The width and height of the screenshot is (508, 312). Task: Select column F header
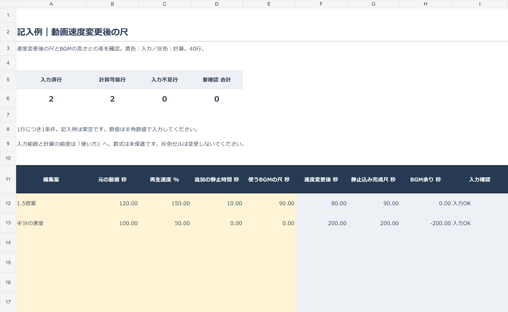coord(321,4)
